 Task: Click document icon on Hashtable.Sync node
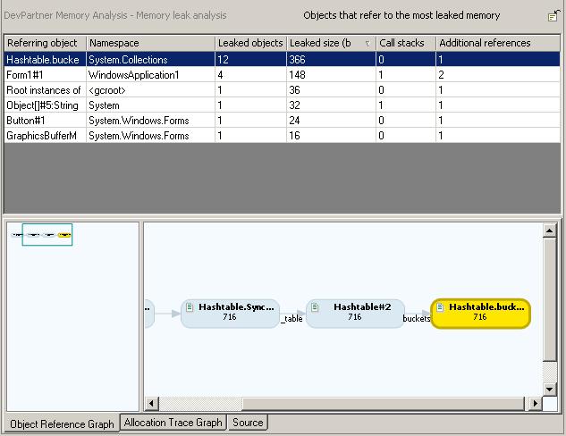pos(190,307)
